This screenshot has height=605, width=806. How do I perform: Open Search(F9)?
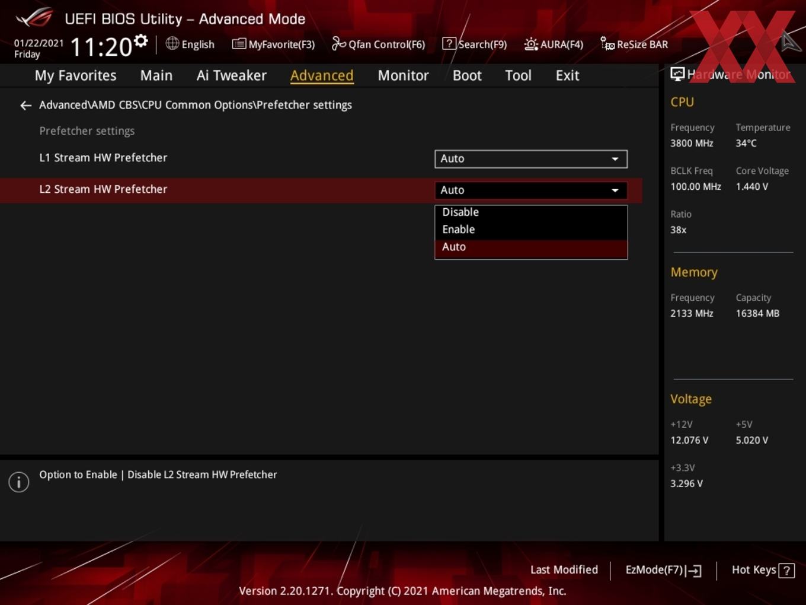(475, 44)
